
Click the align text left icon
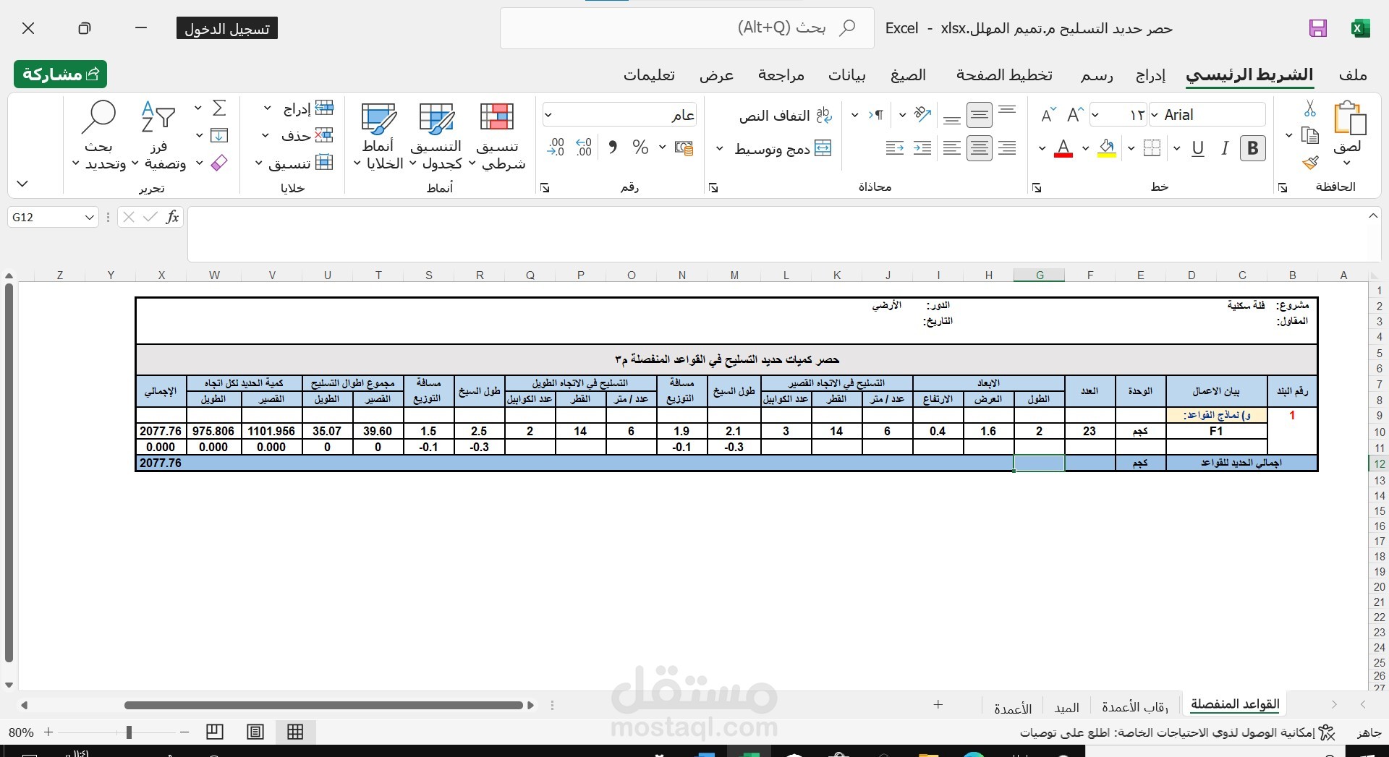click(952, 148)
